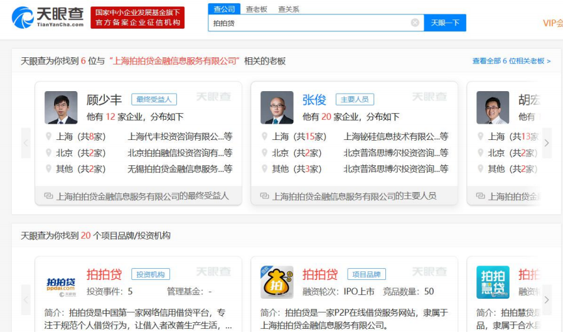The height and width of the screenshot is (332, 563).
Task: Open 胡宏's profile photo
Action: (493, 107)
